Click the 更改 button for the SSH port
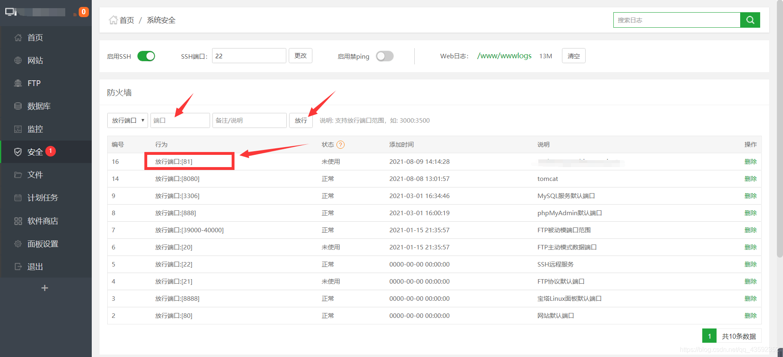 pos(301,55)
